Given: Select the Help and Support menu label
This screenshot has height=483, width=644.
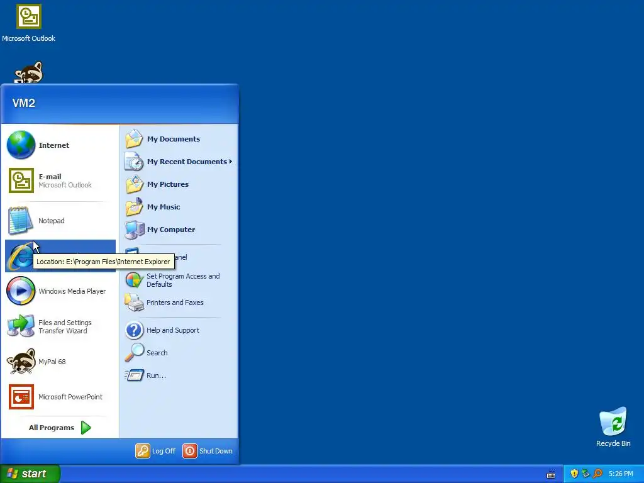Looking at the screenshot, I should (173, 330).
